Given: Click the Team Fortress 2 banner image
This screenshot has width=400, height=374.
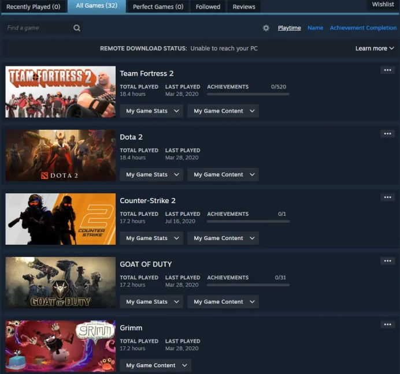Looking at the screenshot, I should tap(61, 92).
